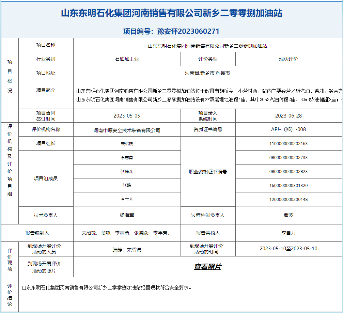Select on-site personnel 张静；宋绍锐
343x313 pixels.
127,250
